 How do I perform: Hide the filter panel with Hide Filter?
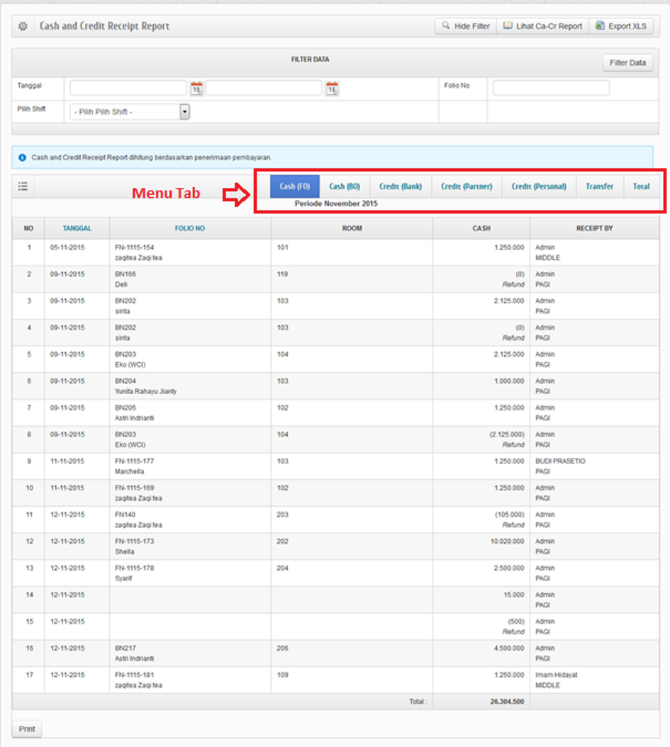click(466, 26)
